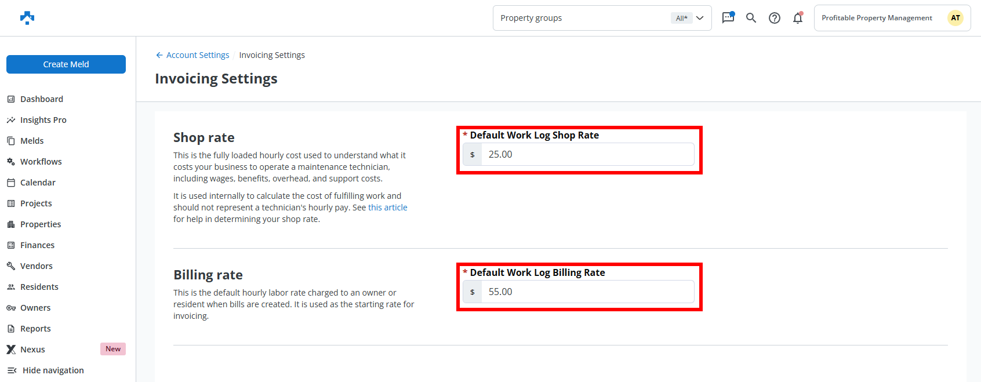Open the Profitable Property Management account menu

(876, 18)
